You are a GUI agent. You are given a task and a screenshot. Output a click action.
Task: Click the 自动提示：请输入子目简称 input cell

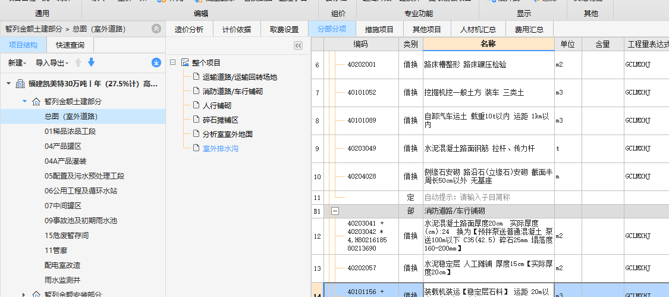(x=489, y=198)
